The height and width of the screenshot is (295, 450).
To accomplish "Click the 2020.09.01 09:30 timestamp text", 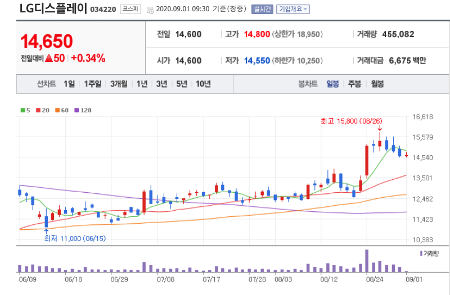I will click(182, 9).
